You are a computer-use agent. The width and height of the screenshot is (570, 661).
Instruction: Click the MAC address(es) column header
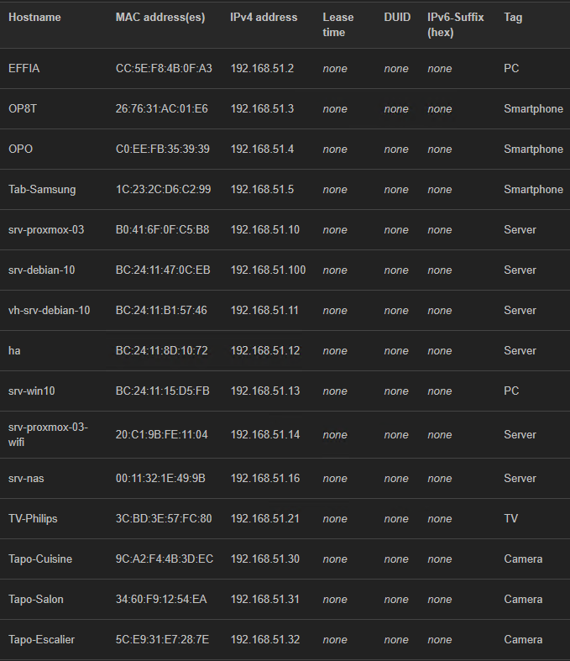[160, 18]
